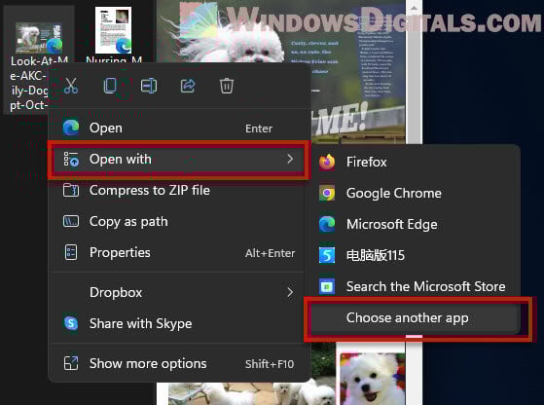Open Properties from context menu
544x405 pixels.
pos(178,253)
